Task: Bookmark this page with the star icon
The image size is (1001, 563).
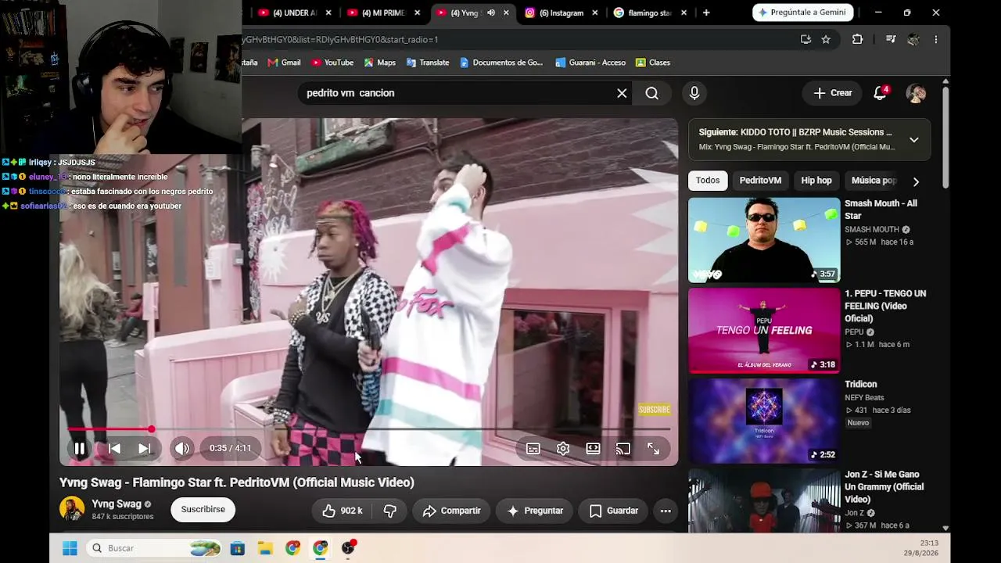Action: [826, 39]
